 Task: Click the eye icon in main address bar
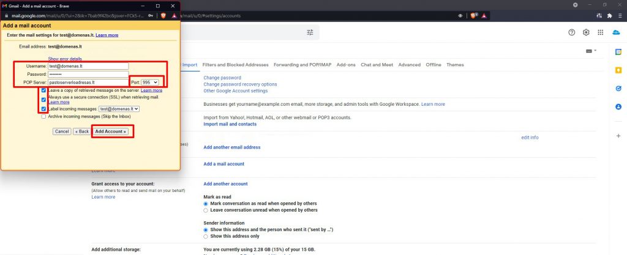pos(460,15)
